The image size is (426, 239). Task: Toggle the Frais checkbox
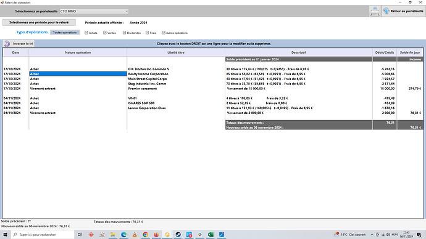coord(148,33)
